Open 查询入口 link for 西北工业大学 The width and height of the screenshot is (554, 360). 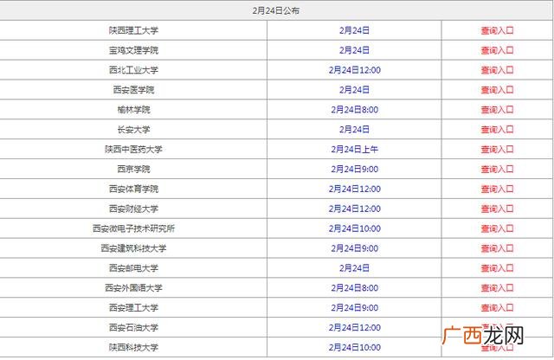497,70
